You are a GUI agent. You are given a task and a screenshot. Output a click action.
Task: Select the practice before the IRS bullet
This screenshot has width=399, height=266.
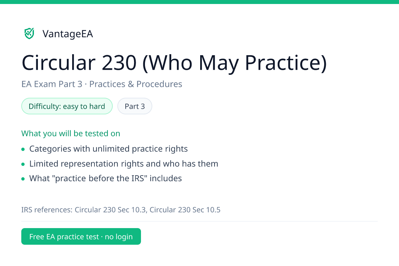pos(105,179)
